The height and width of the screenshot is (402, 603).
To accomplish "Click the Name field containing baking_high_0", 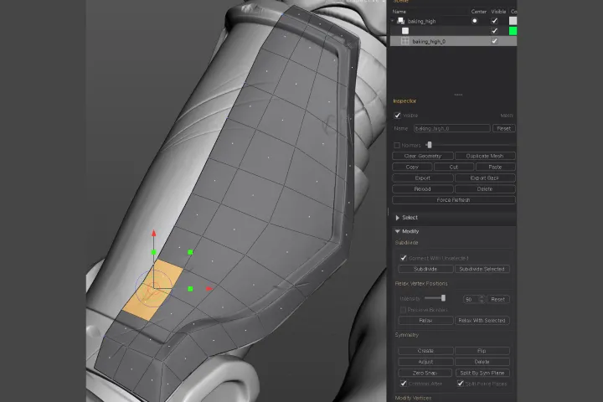I will click(x=452, y=128).
